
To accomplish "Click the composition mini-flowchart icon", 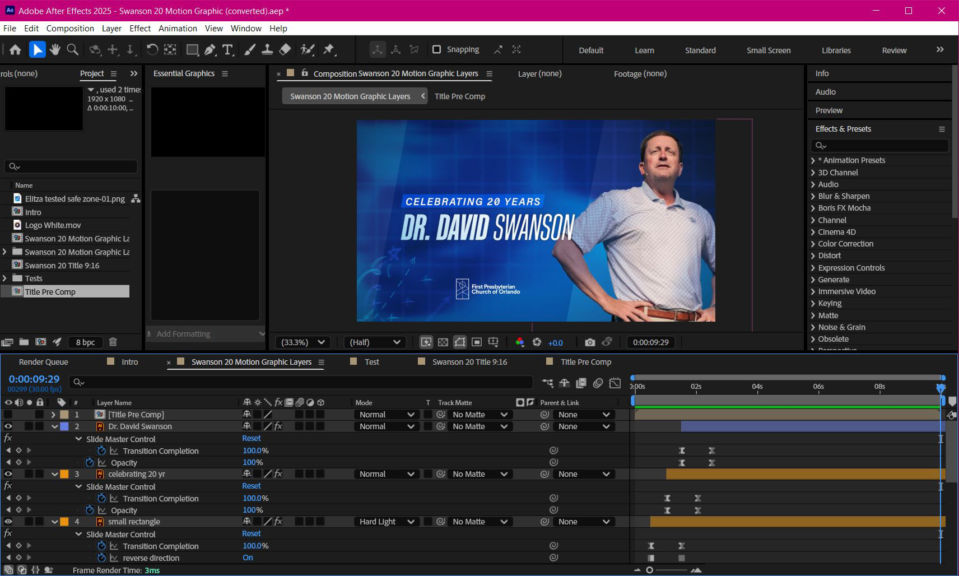I will click(547, 383).
